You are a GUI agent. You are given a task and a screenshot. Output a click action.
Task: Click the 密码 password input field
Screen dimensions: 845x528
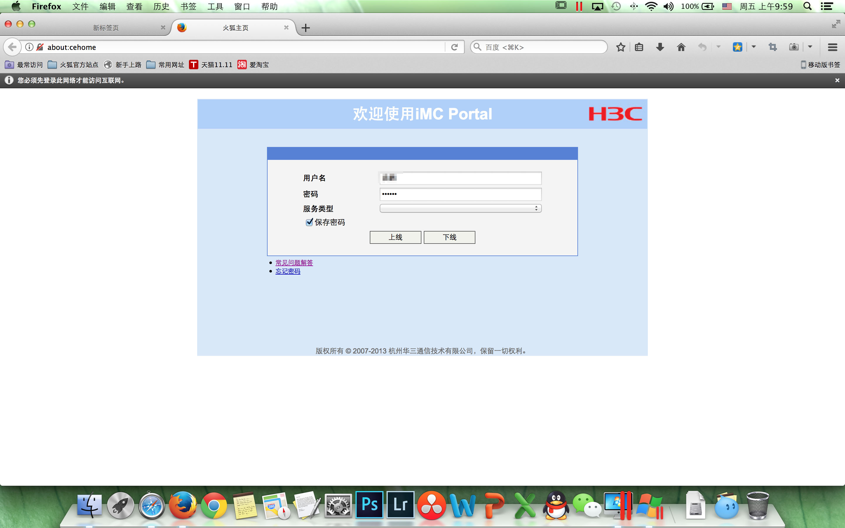coord(460,194)
